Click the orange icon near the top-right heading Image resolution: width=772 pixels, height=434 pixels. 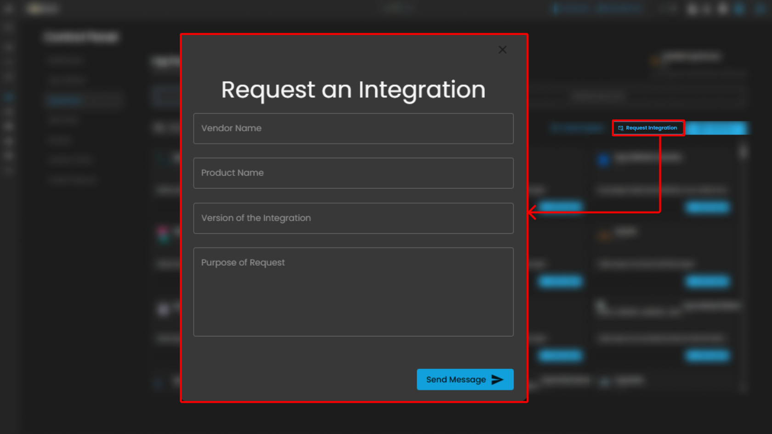click(656, 61)
